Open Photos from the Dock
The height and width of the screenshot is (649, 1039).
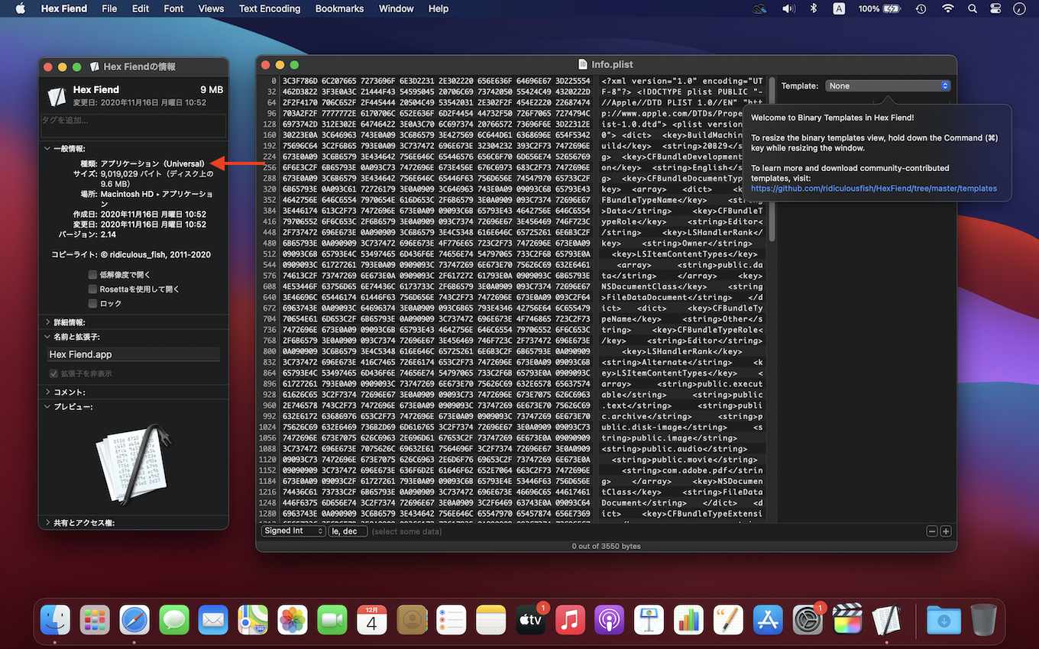tap(293, 619)
